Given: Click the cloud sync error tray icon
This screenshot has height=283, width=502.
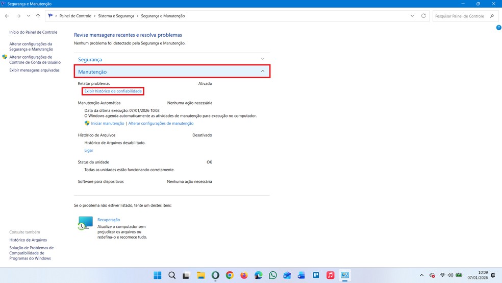Looking at the screenshot, I should [432, 275].
